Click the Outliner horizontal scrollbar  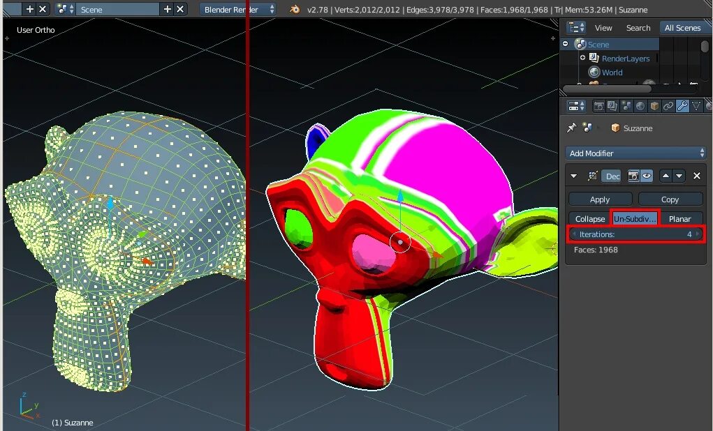pos(608,89)
